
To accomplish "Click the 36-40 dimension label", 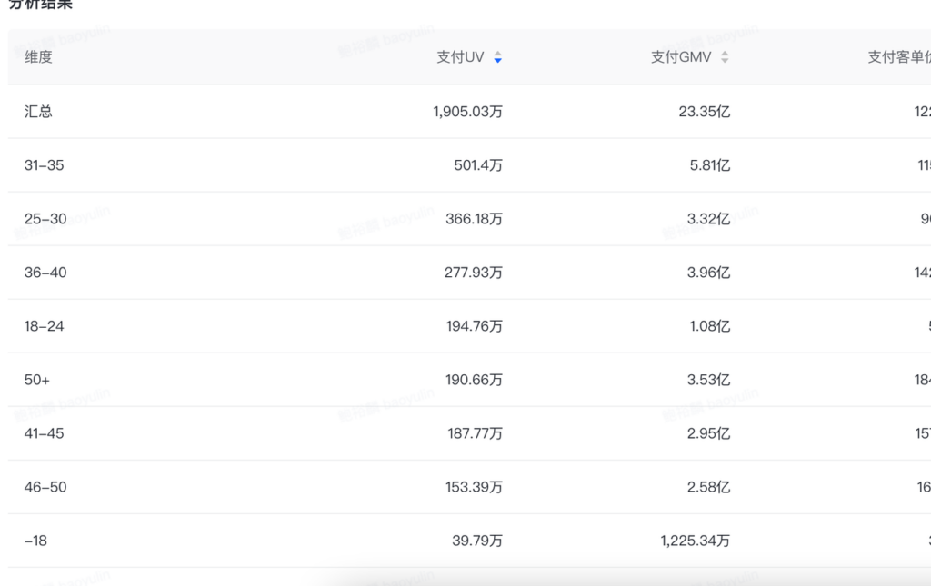I will pyautogui.click(x=45, y=273).
